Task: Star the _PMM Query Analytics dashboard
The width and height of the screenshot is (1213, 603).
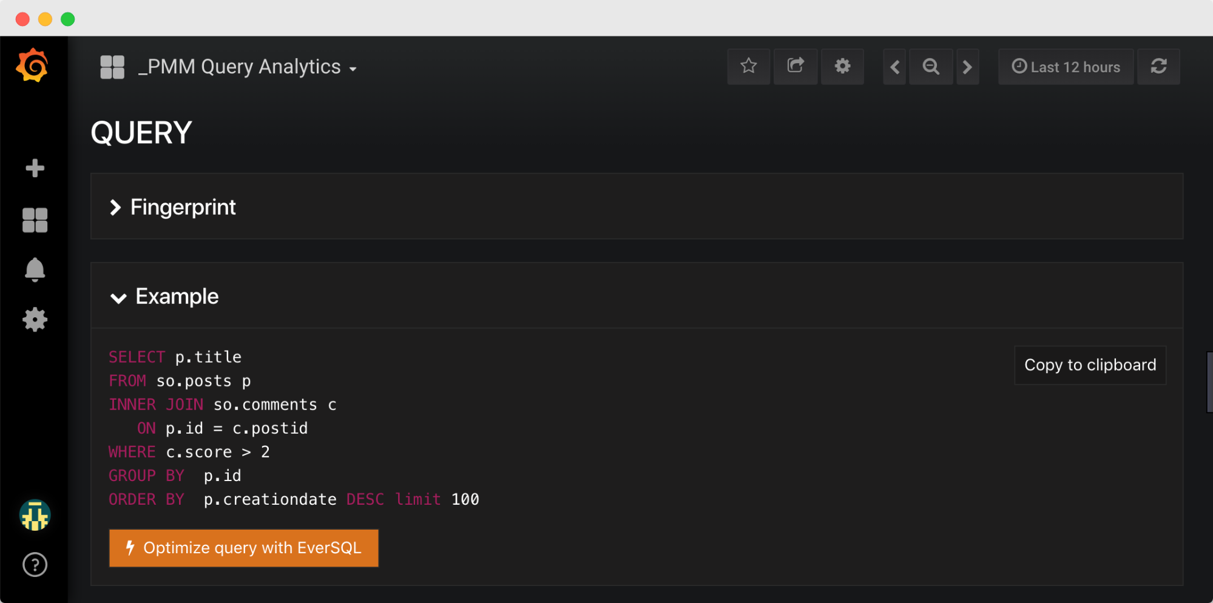Action: (x=748, y=67)
